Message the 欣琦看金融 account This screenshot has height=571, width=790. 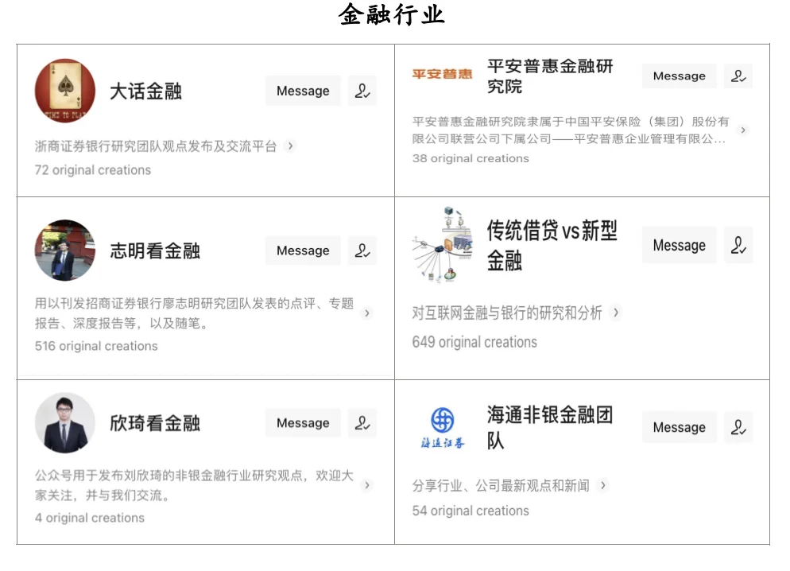[303, 423]
